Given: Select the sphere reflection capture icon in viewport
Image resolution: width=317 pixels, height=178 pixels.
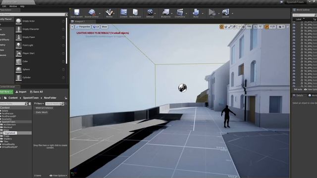Looking at the screenshot, I should pyautogui.click(x=182, y=88).
